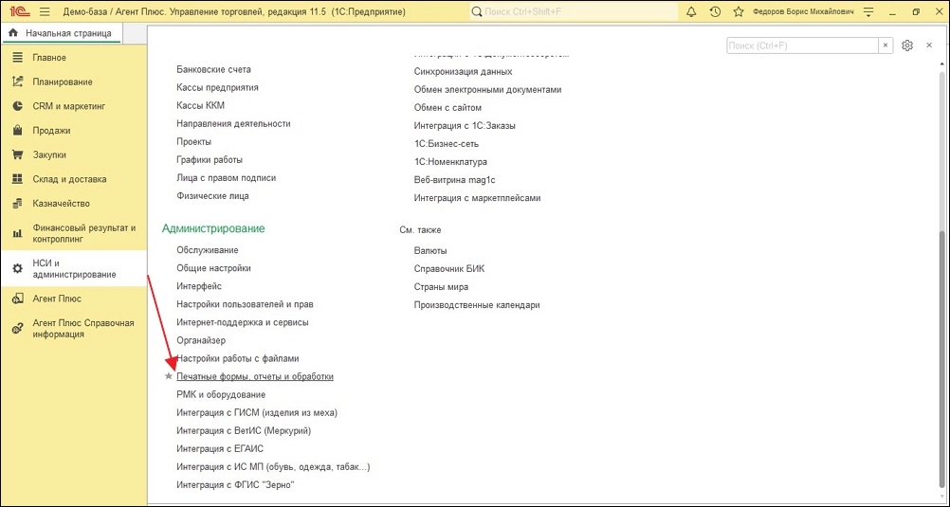The height and width of the screenshot is (507, 950).
Task: Select НСИ и администрирование section
Action: tap(73, 268)
